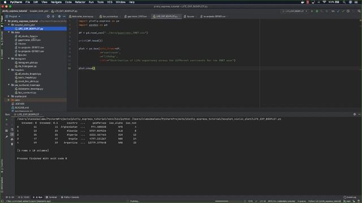Open the Navigate menu
This screenshot has width=362, height=203.
coord(56,2)
